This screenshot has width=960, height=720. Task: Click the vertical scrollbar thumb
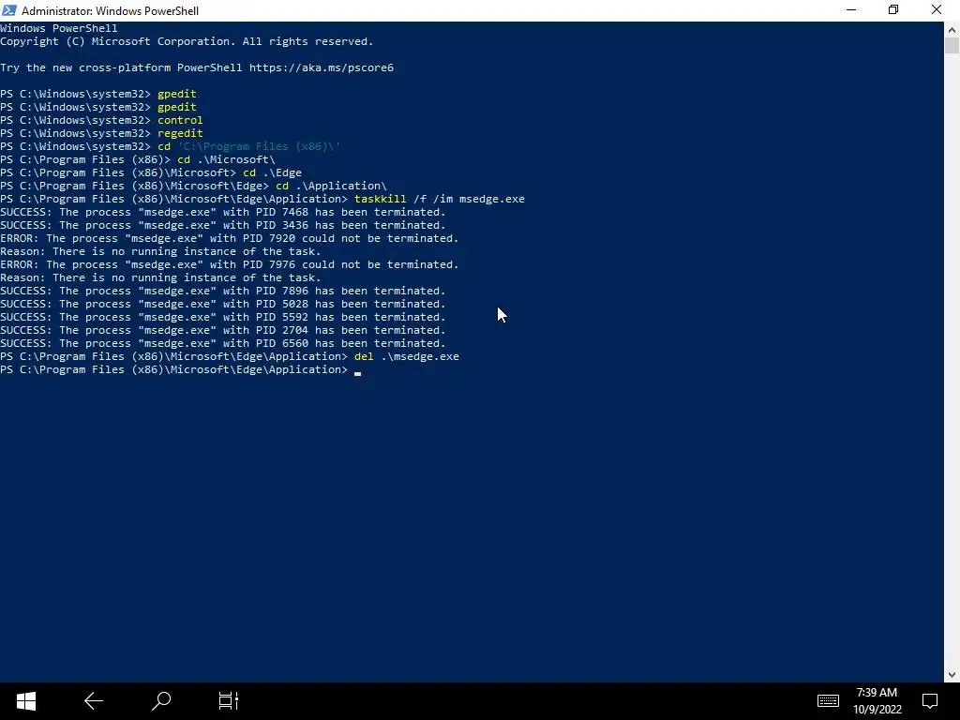coord(952,46)
